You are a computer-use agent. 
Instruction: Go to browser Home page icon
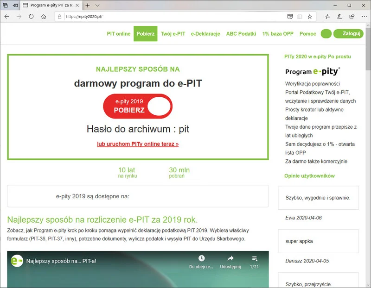click(44, 16)
